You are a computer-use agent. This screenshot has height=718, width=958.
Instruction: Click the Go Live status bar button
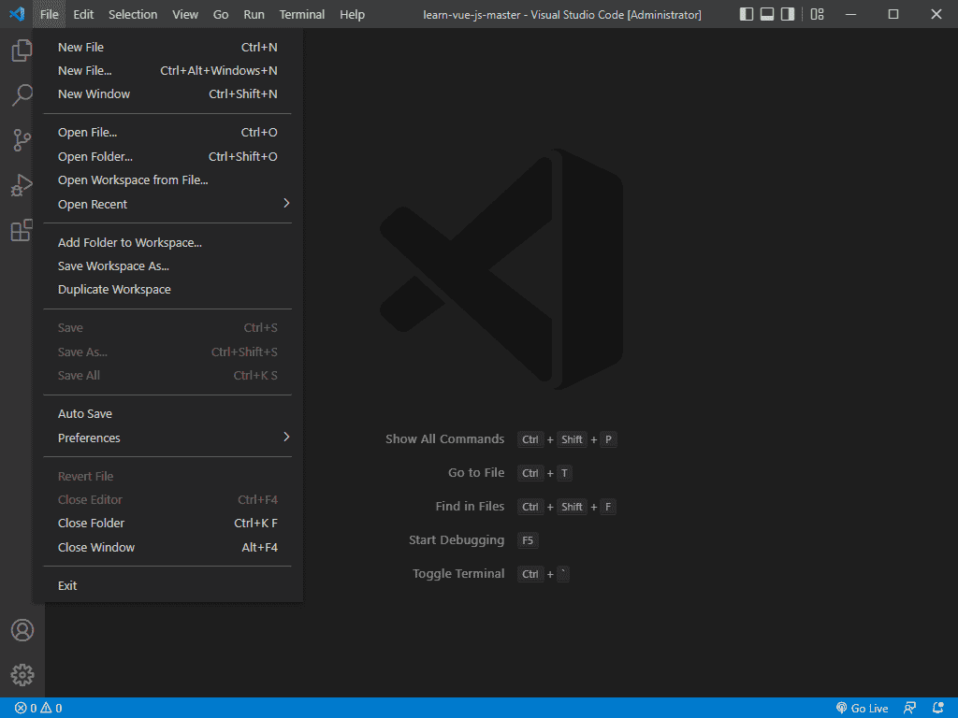tap(862, 708)
